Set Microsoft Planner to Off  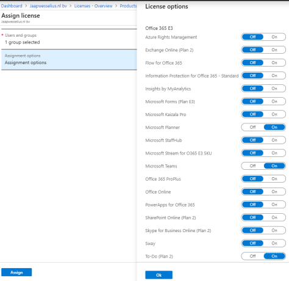tap(252, 127)
